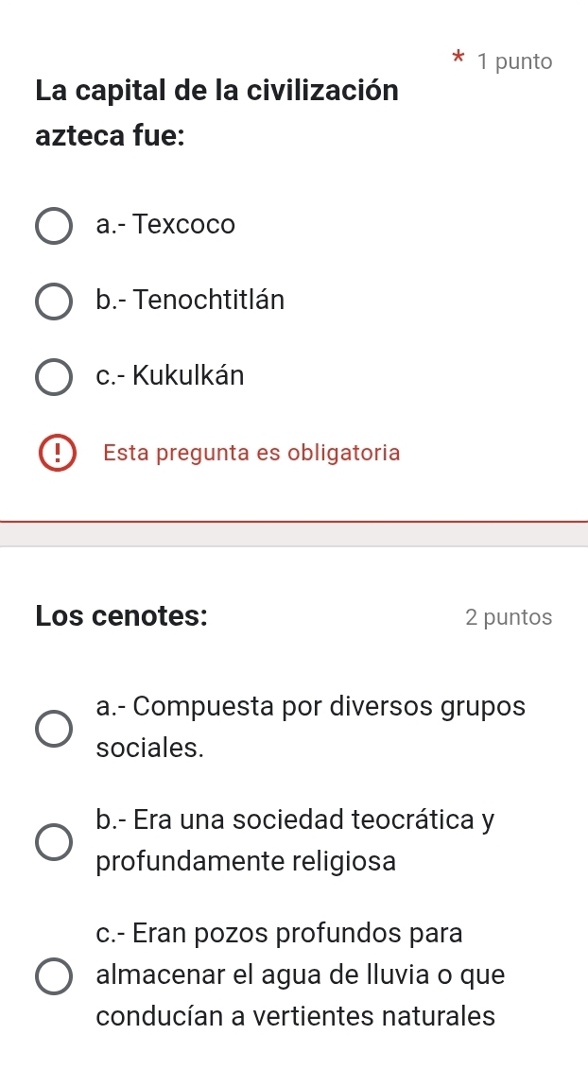
Task: Select the radio circle beside Texcoco
Action: [x=53, y=227]
